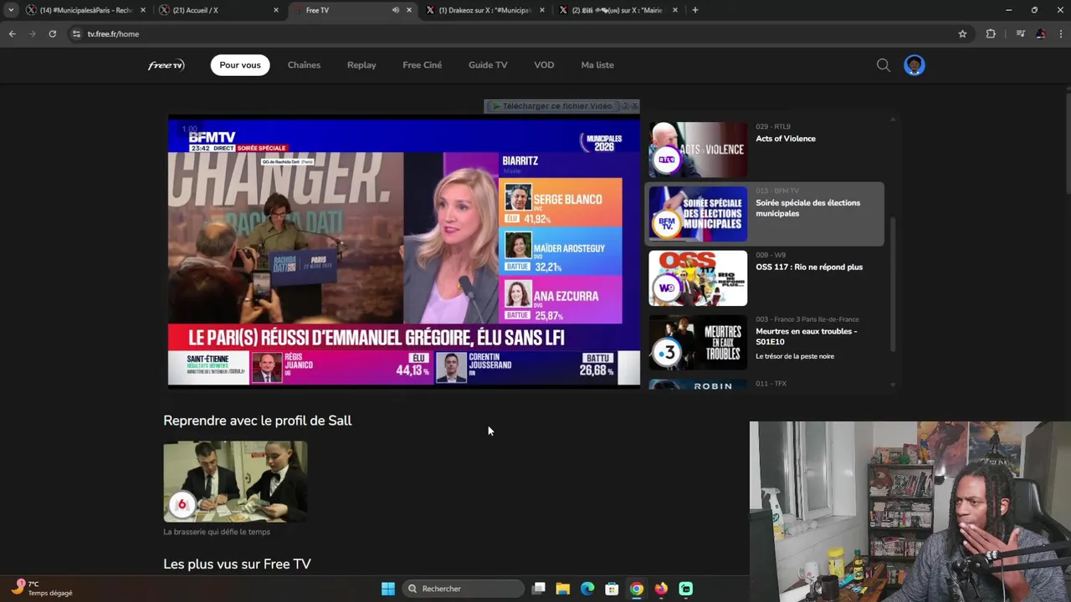This screenshot has width=1071, height=602.
Task: Click the 'OSS 117 : Rio ne répond plus' title
Action: 809,268
